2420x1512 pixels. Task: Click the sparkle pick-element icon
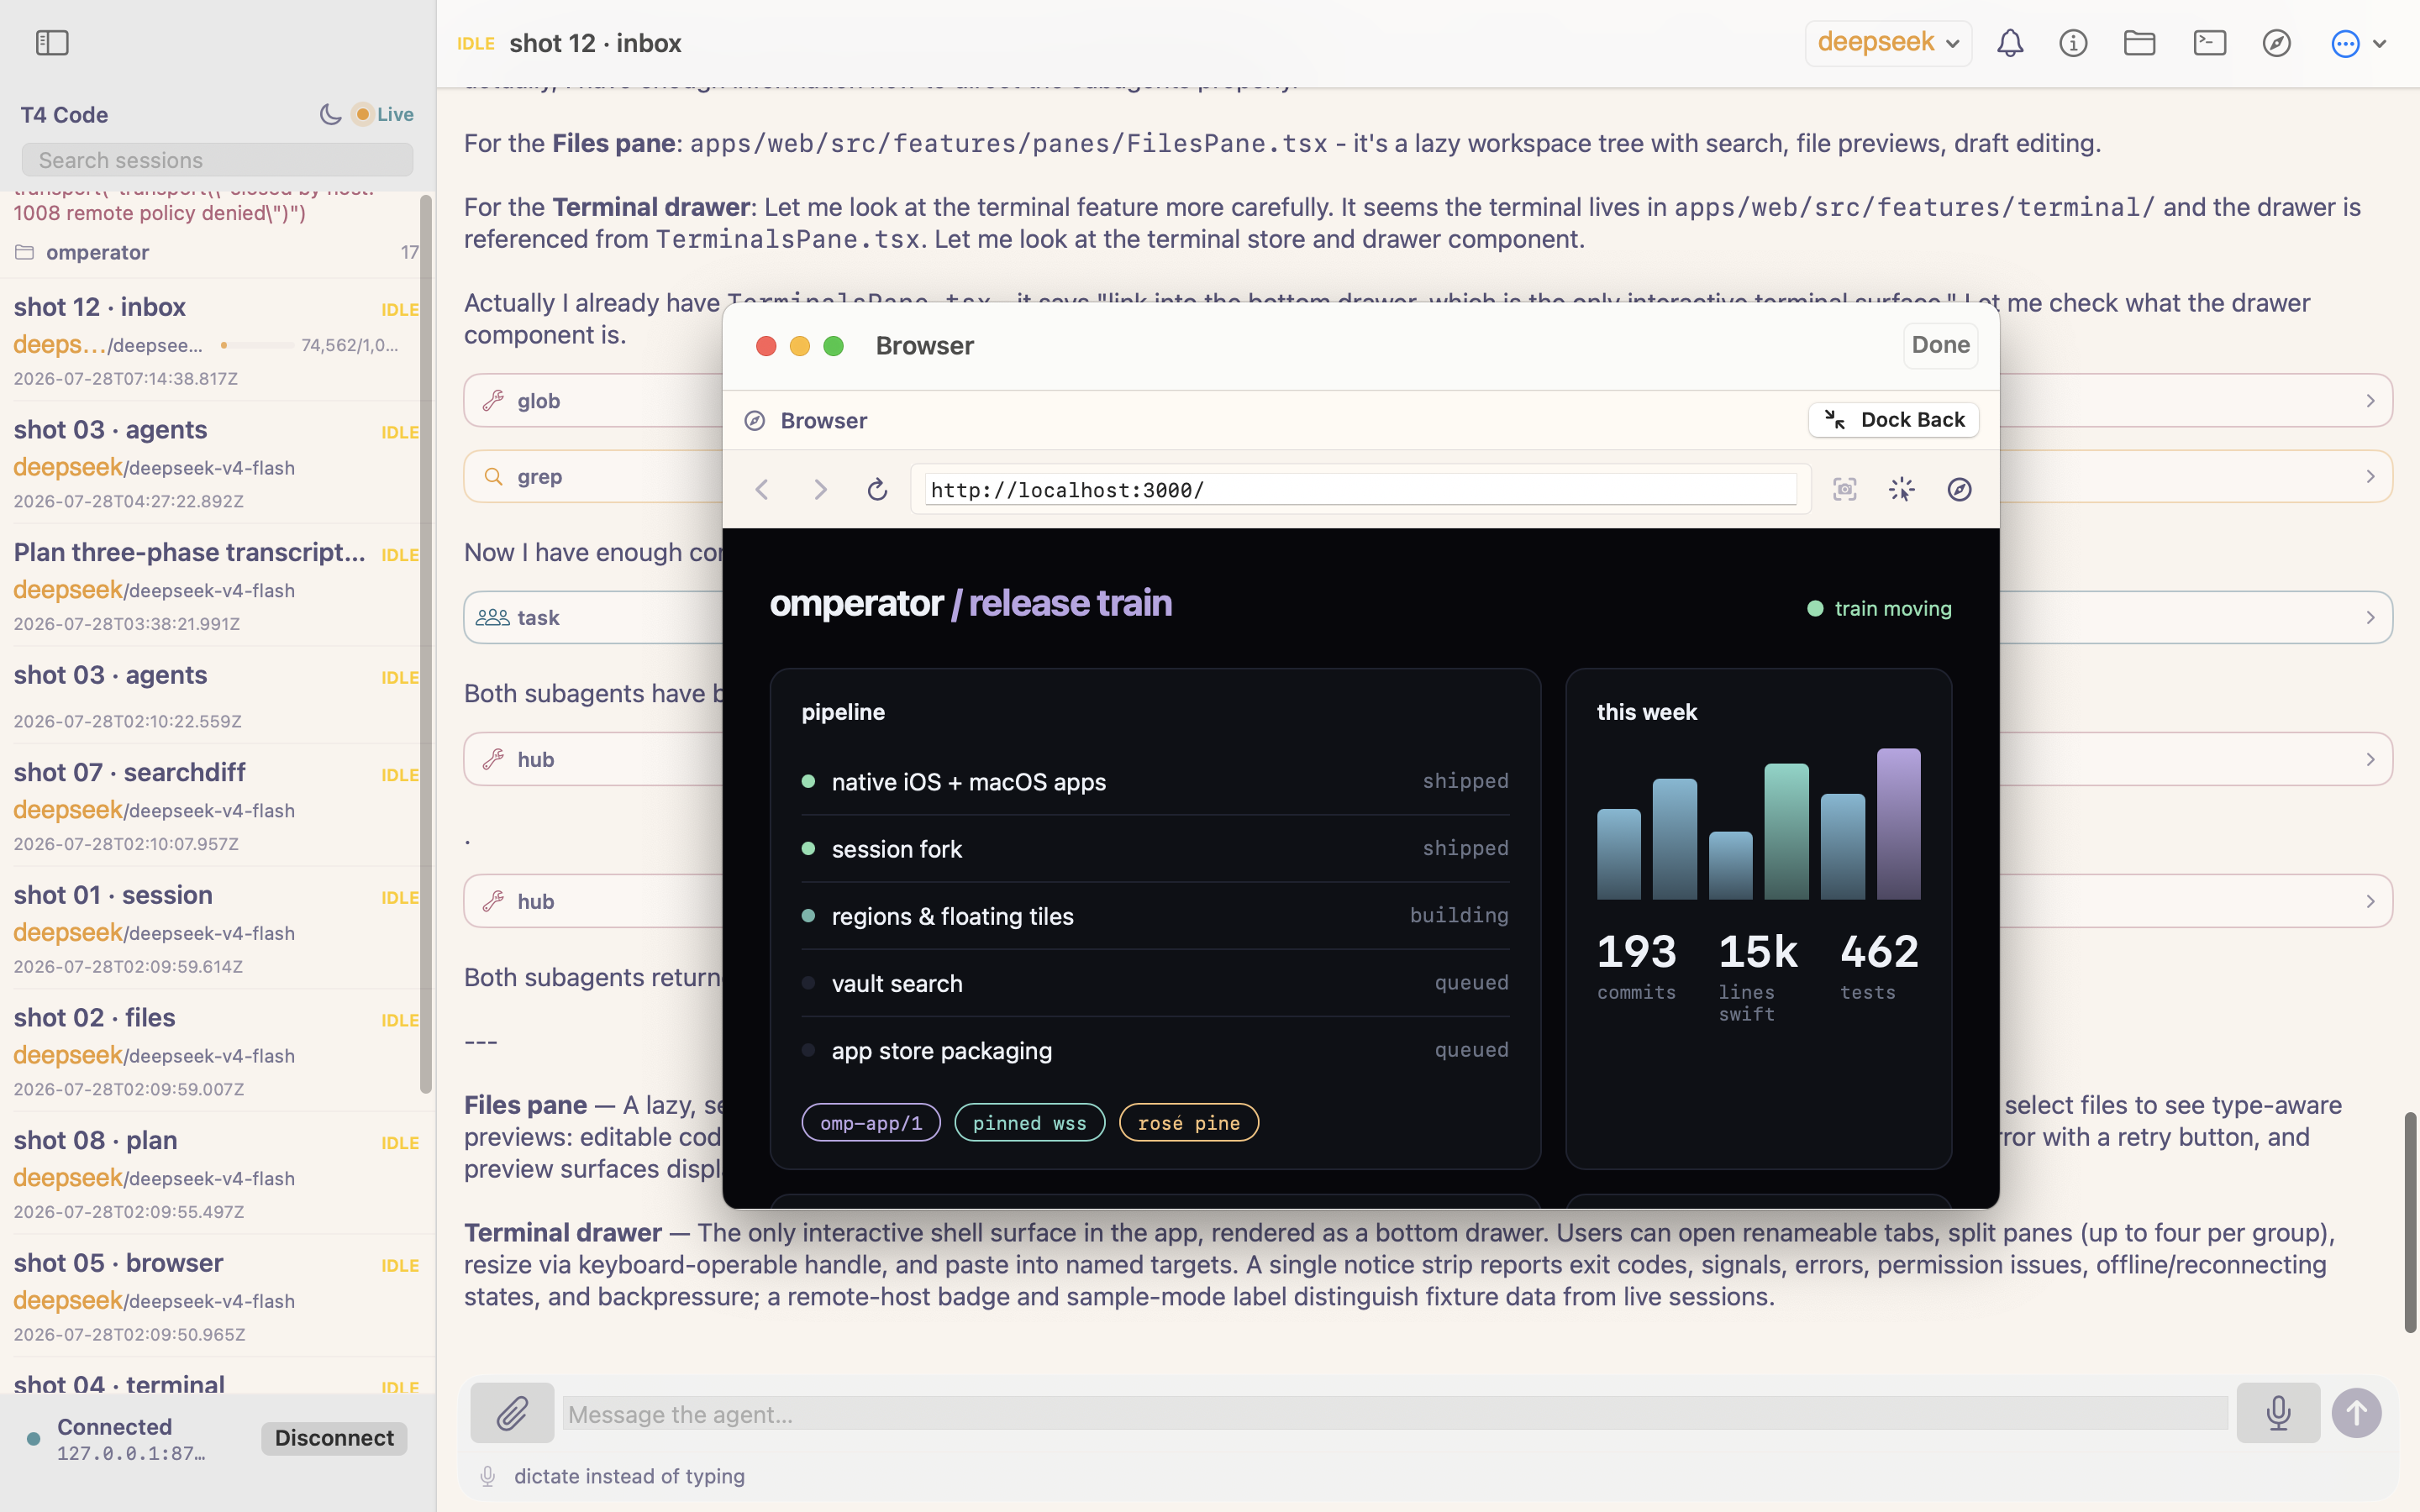point(1902,489)
